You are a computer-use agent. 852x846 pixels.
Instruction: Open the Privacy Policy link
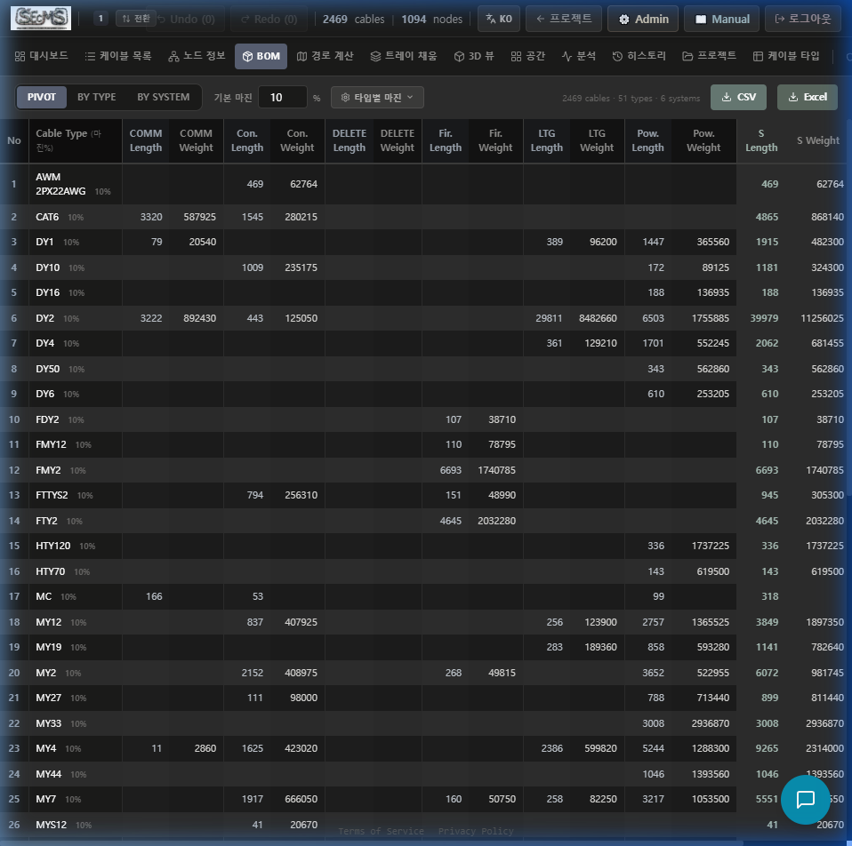click(476, 832)
